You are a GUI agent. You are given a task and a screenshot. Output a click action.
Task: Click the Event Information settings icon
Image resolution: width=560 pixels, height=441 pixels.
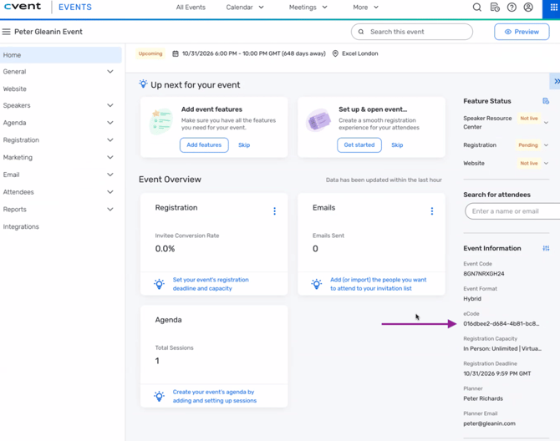click(546, 248)
